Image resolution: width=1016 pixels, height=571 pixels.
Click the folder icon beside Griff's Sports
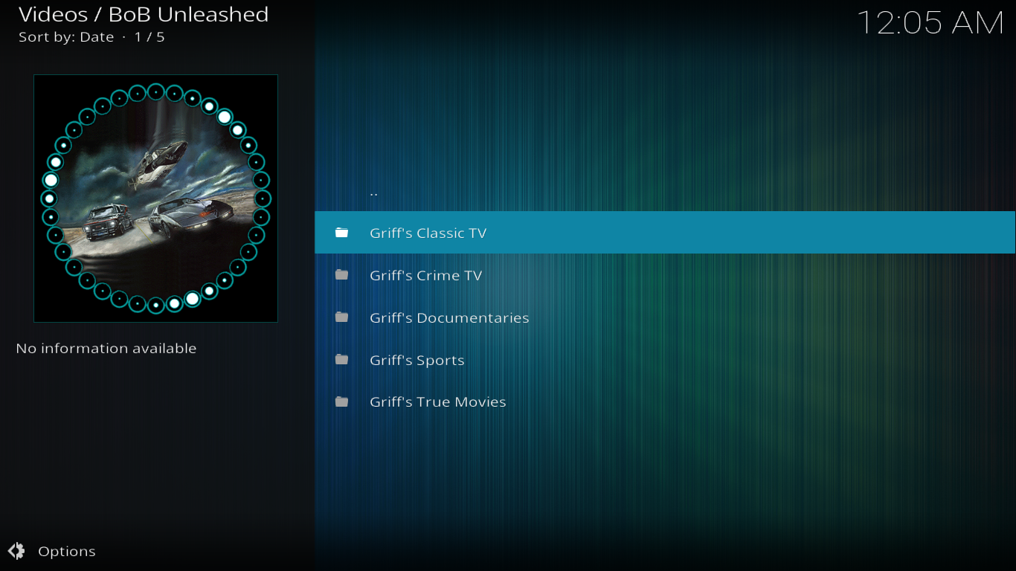pos(341,360)
